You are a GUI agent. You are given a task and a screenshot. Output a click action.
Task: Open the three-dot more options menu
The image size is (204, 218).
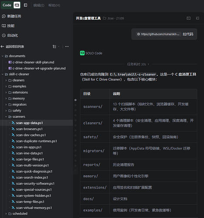pos(67,47)
